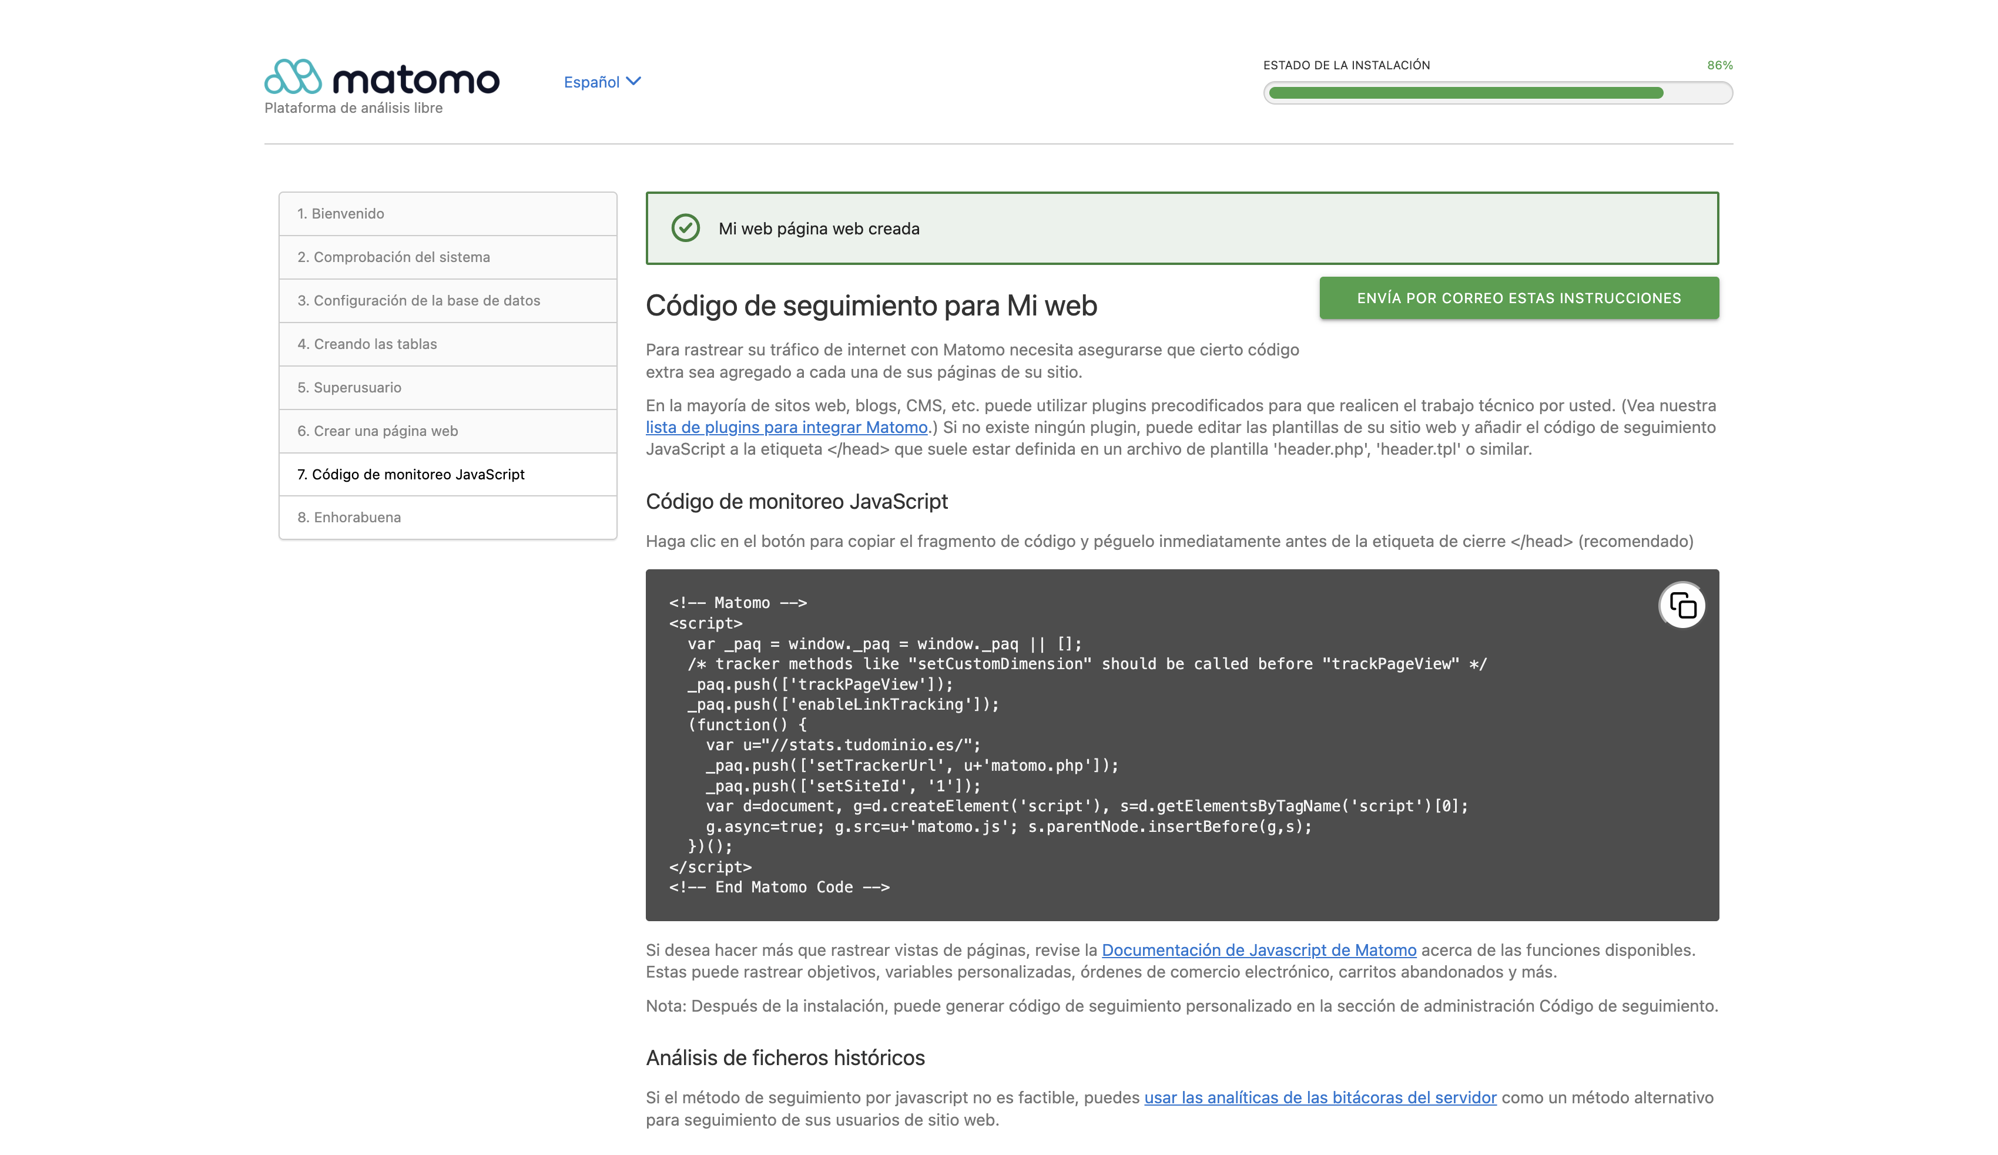
Task: Click the g.async=true code line
Action: point(1008,826)
